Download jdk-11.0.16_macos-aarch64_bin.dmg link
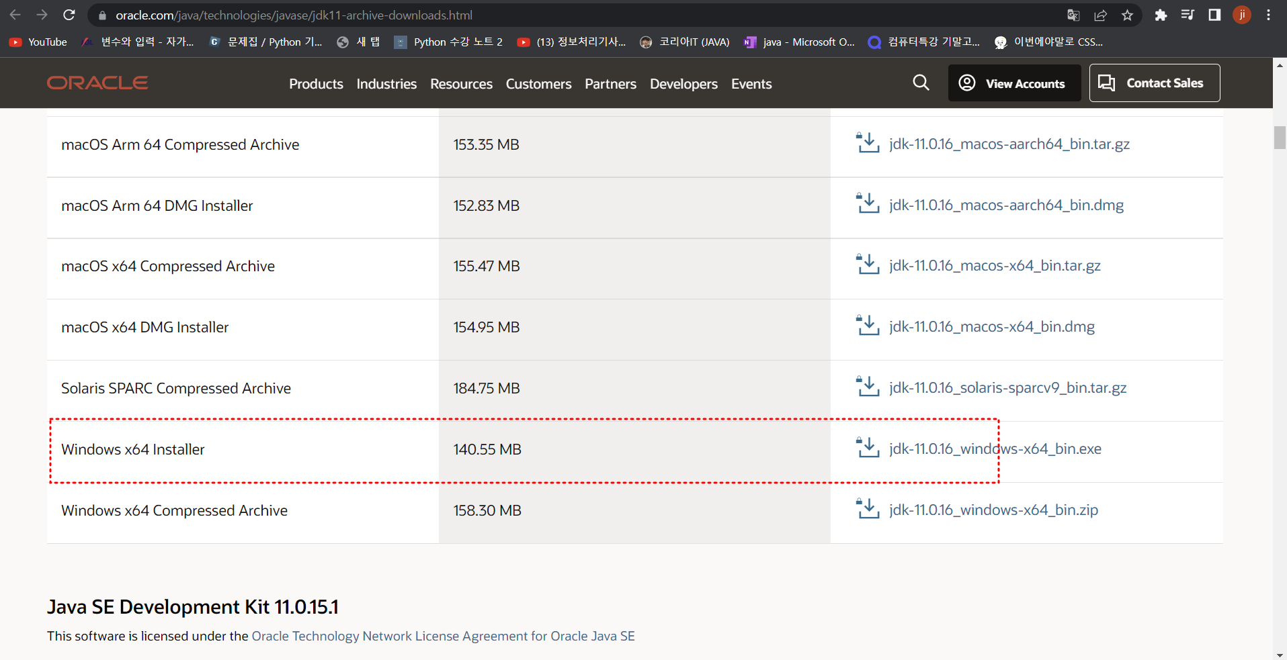The image size is (1287, 660). pyautogui.click(x=1006, y=205)
